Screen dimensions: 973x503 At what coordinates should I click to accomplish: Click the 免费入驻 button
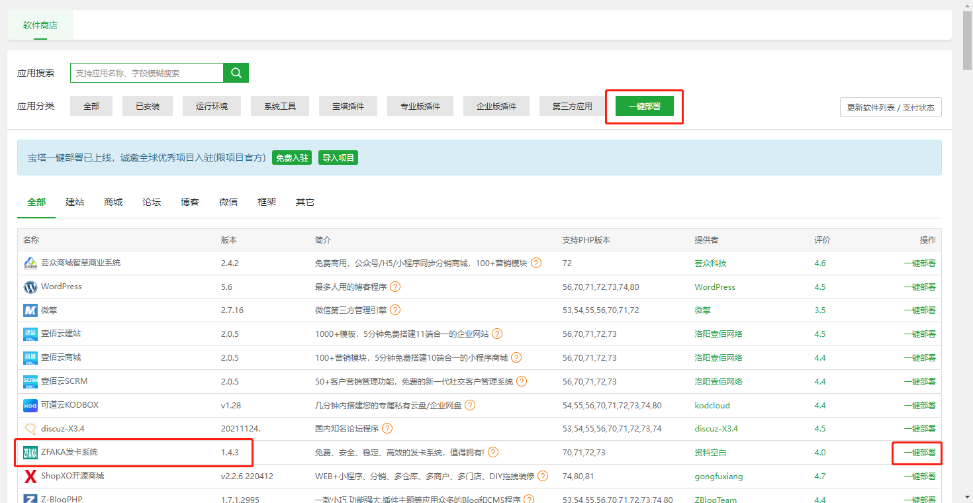pyautogui.click(x=292, y=158)
